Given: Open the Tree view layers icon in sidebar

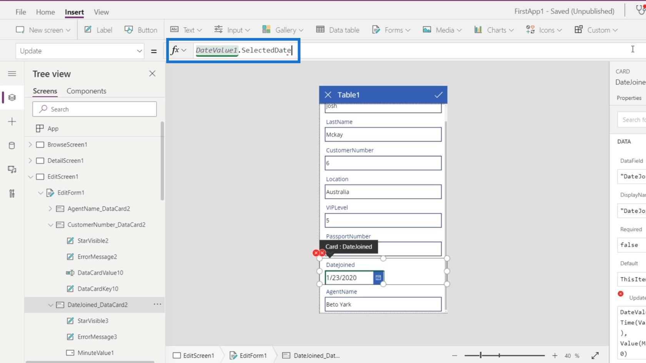Looking at the screenshot, I should pyautogui.click(x=12, y=98).
